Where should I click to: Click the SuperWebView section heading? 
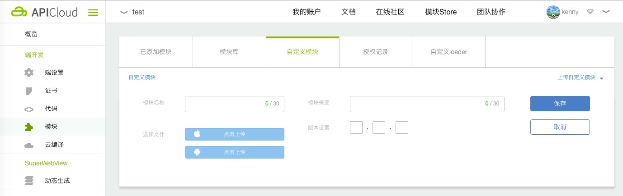(x=46, y=163)
